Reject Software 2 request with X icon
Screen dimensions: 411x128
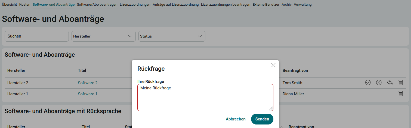(379, 83)
